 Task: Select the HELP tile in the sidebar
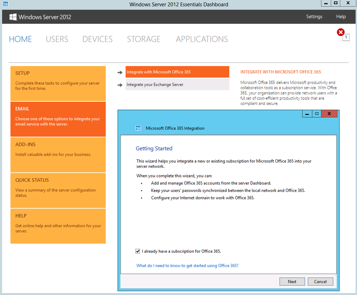point(58,226)
